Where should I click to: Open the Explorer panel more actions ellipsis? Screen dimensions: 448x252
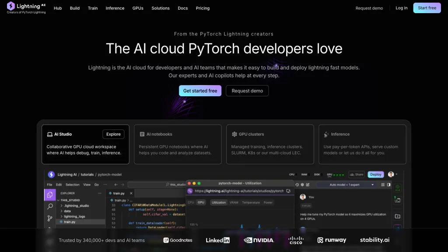coord(99,193)
